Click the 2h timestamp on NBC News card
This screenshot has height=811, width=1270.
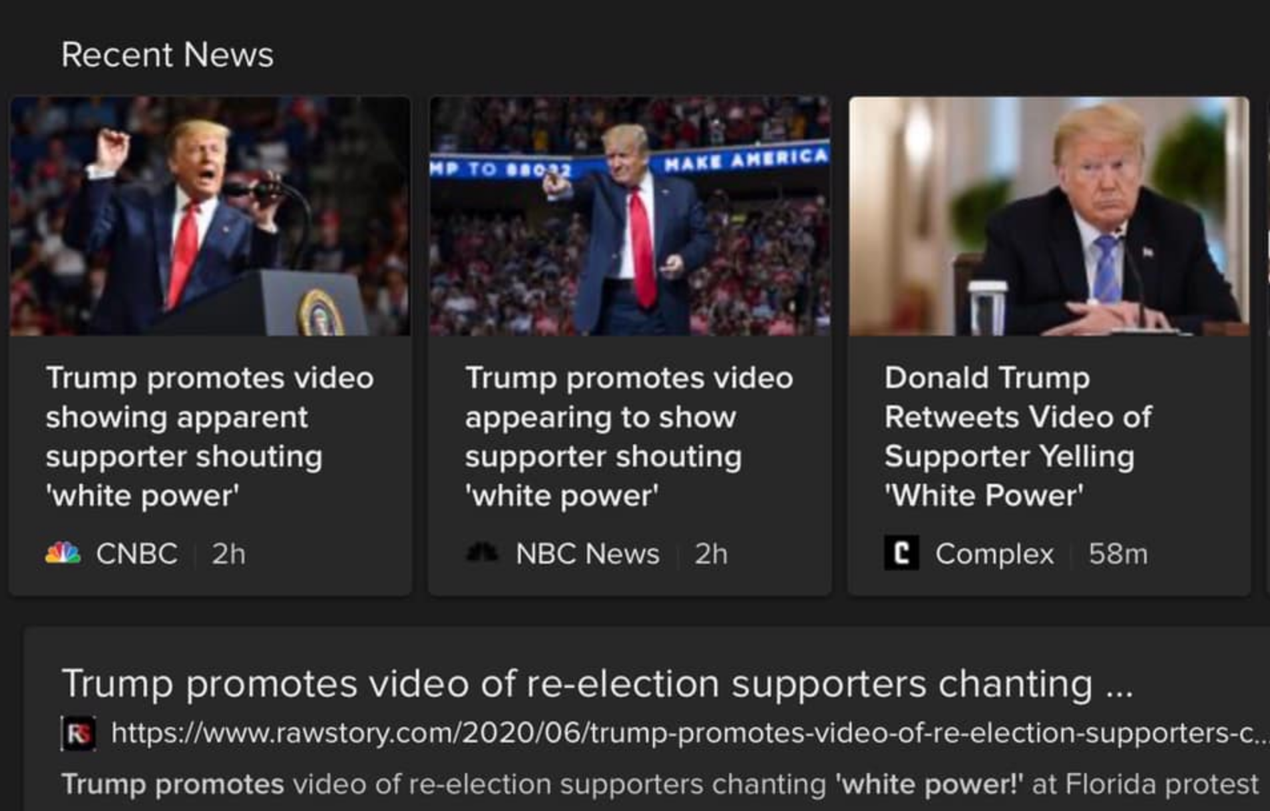[711, 553]
